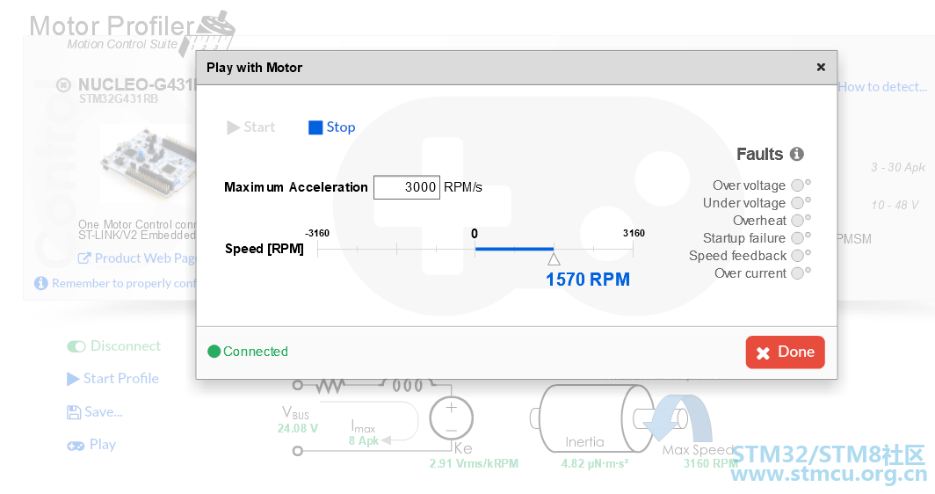Click the Play gamepad icon
The height and width of the screenshot is (494, 935).
(76, 446)
